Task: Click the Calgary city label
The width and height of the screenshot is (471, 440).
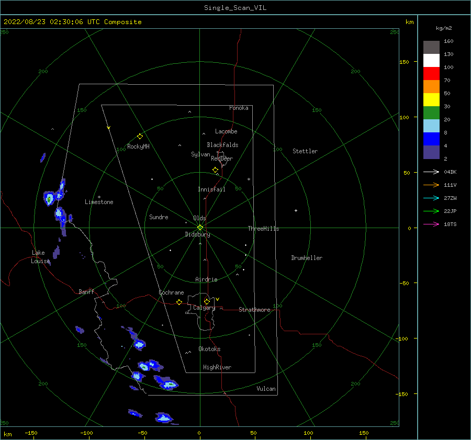Action: tap(204, 308)
